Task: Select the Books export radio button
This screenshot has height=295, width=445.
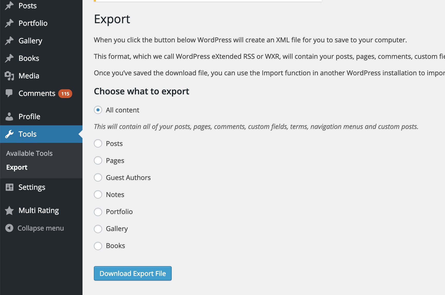Action: pos(98,246)
